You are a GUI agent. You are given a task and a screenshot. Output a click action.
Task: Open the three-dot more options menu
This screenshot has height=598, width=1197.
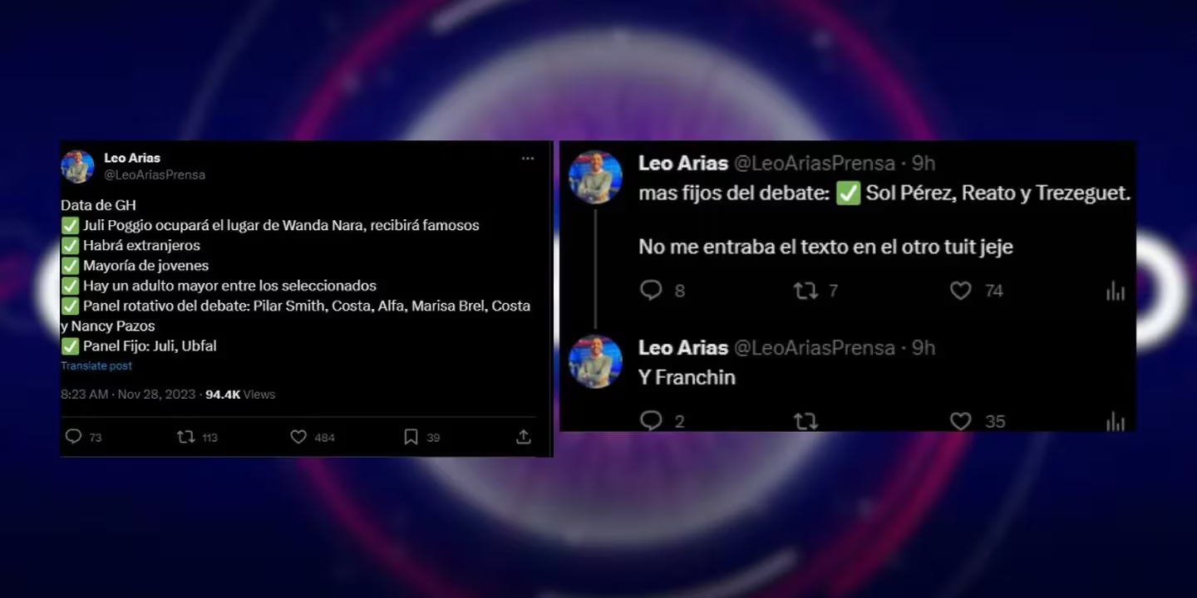[x=528, y=158]
